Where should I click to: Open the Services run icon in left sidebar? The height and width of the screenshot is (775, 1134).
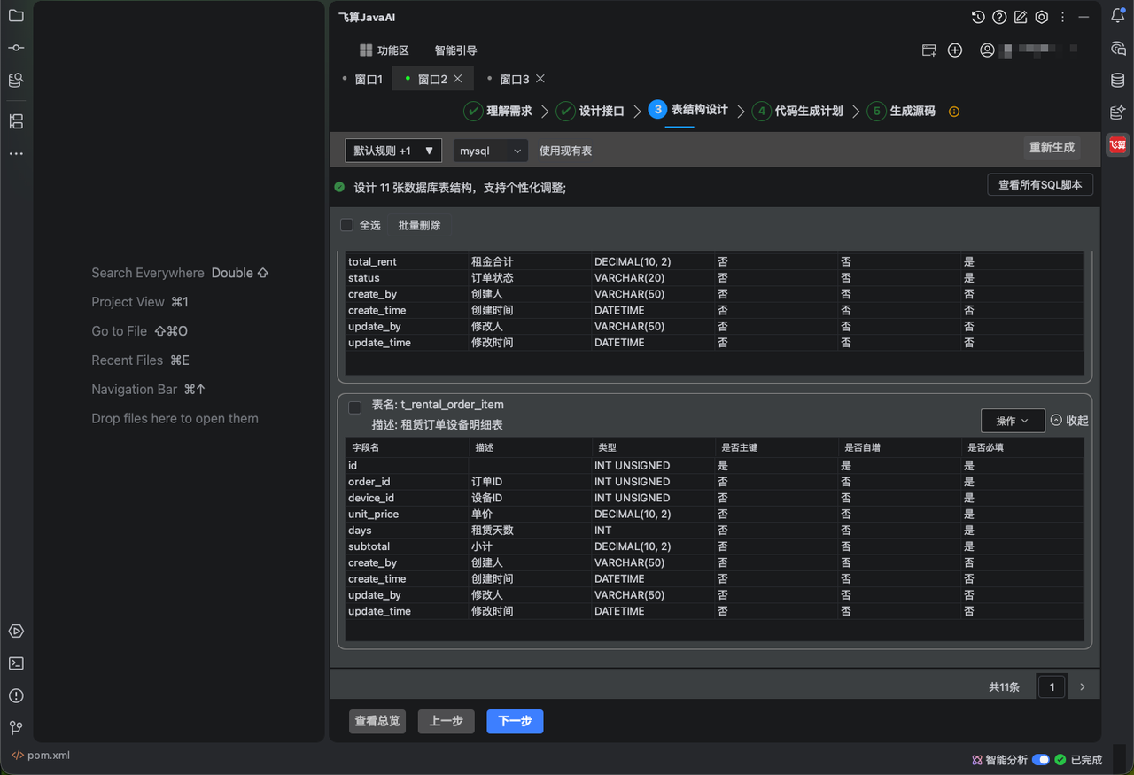(x=16, y=632)
